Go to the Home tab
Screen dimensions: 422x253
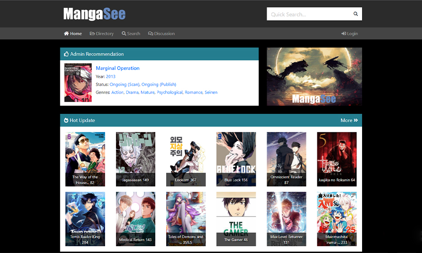tap(73, 34)
